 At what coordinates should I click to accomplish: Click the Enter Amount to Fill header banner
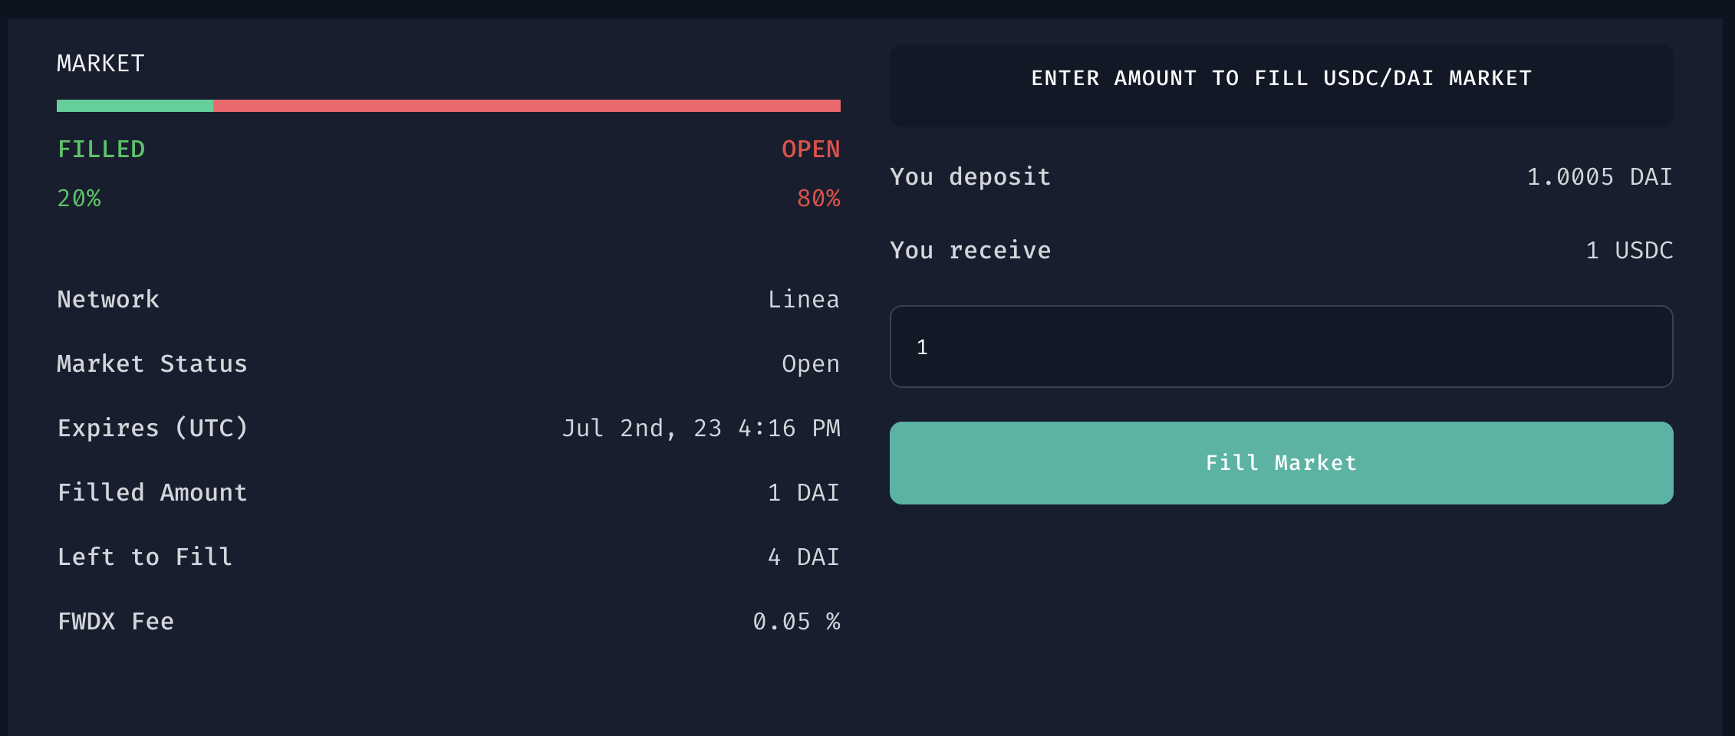tap(1281, 78)
